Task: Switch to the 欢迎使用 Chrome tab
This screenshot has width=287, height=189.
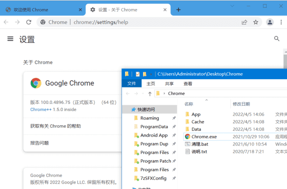Action: [x=43, y=10]
